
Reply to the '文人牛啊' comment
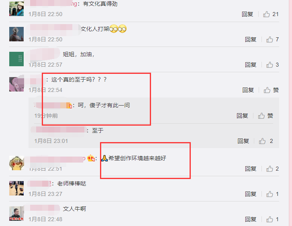click(x=251, y=220)
